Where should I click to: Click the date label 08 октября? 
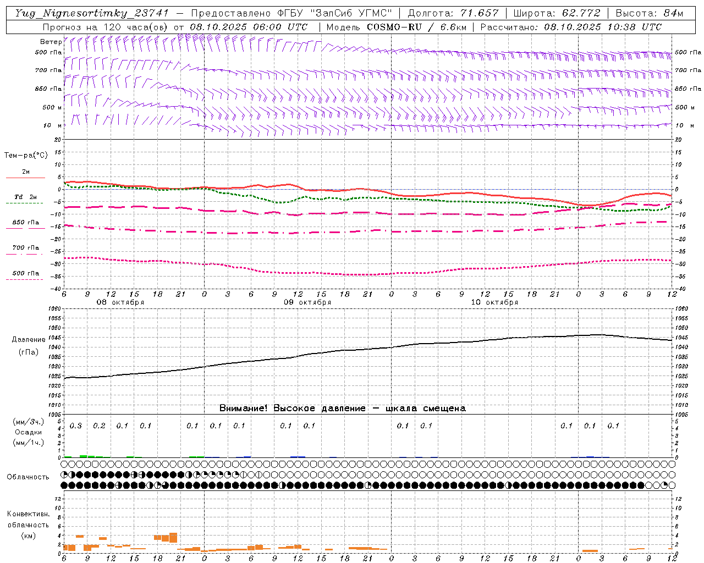point(120,302)
